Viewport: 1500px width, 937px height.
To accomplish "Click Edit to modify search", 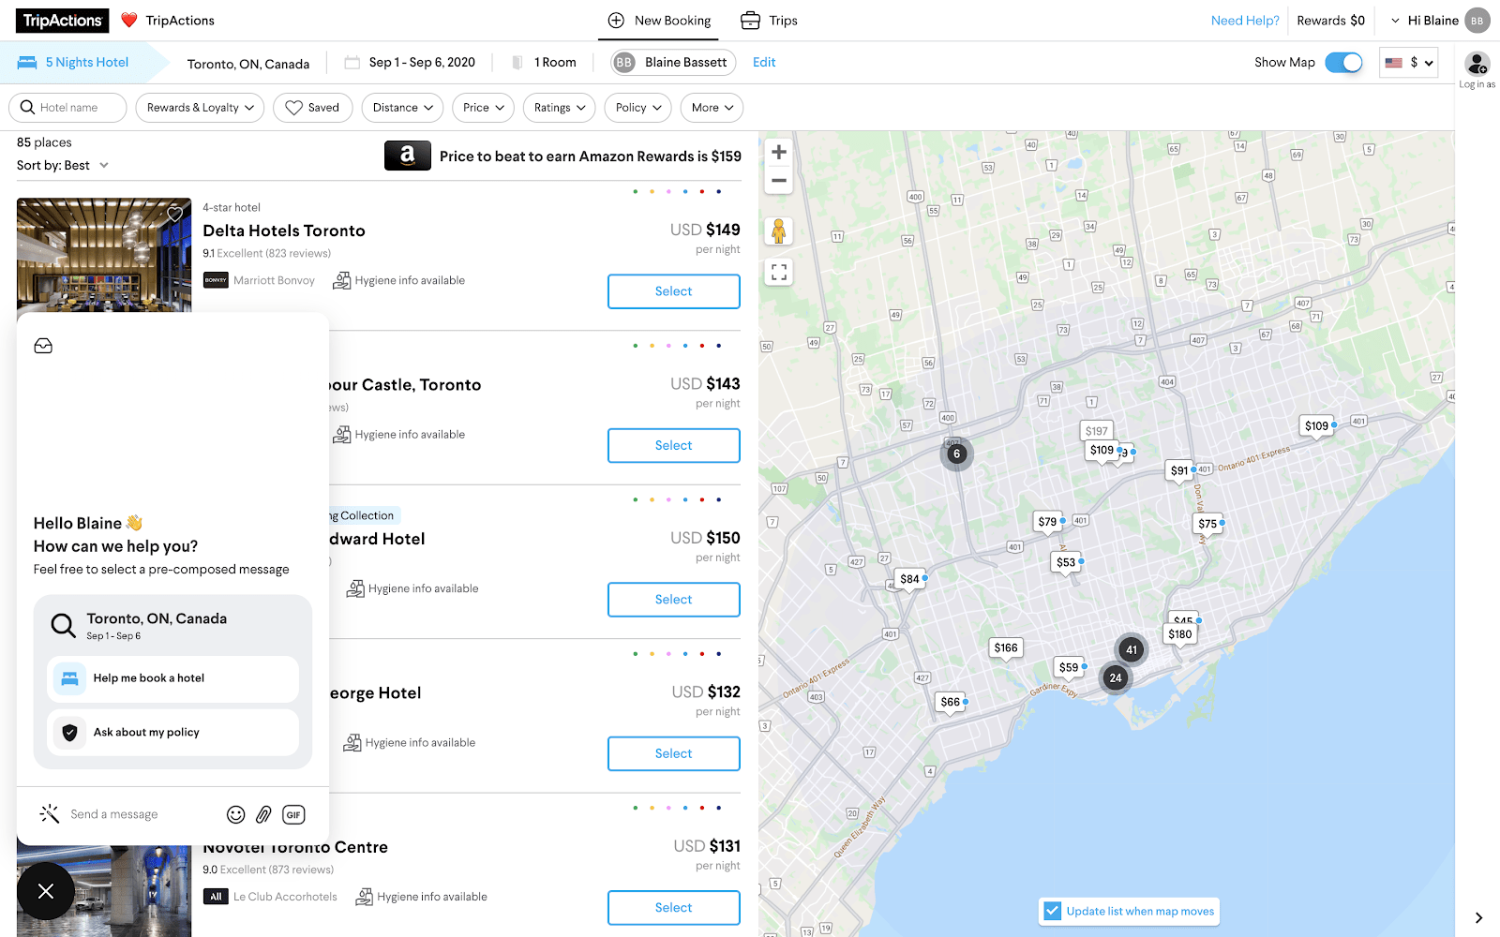I will 764,63.
